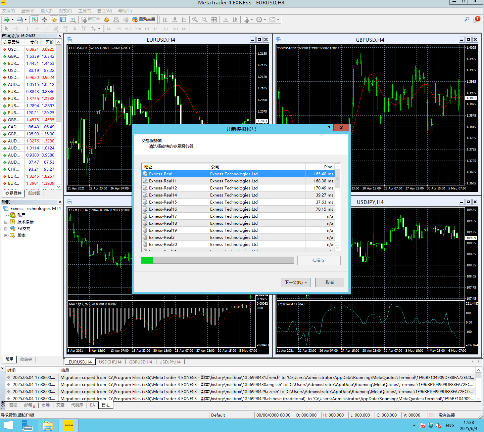Switch to the 即时图 tab

point(34,193)
